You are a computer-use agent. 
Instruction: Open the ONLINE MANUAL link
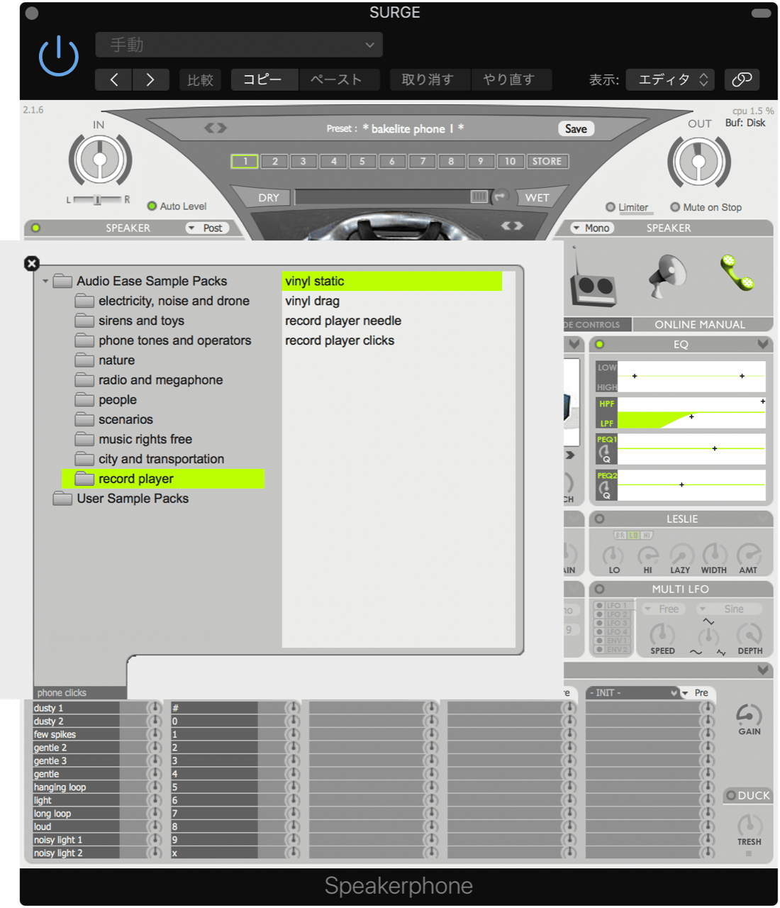699,324
